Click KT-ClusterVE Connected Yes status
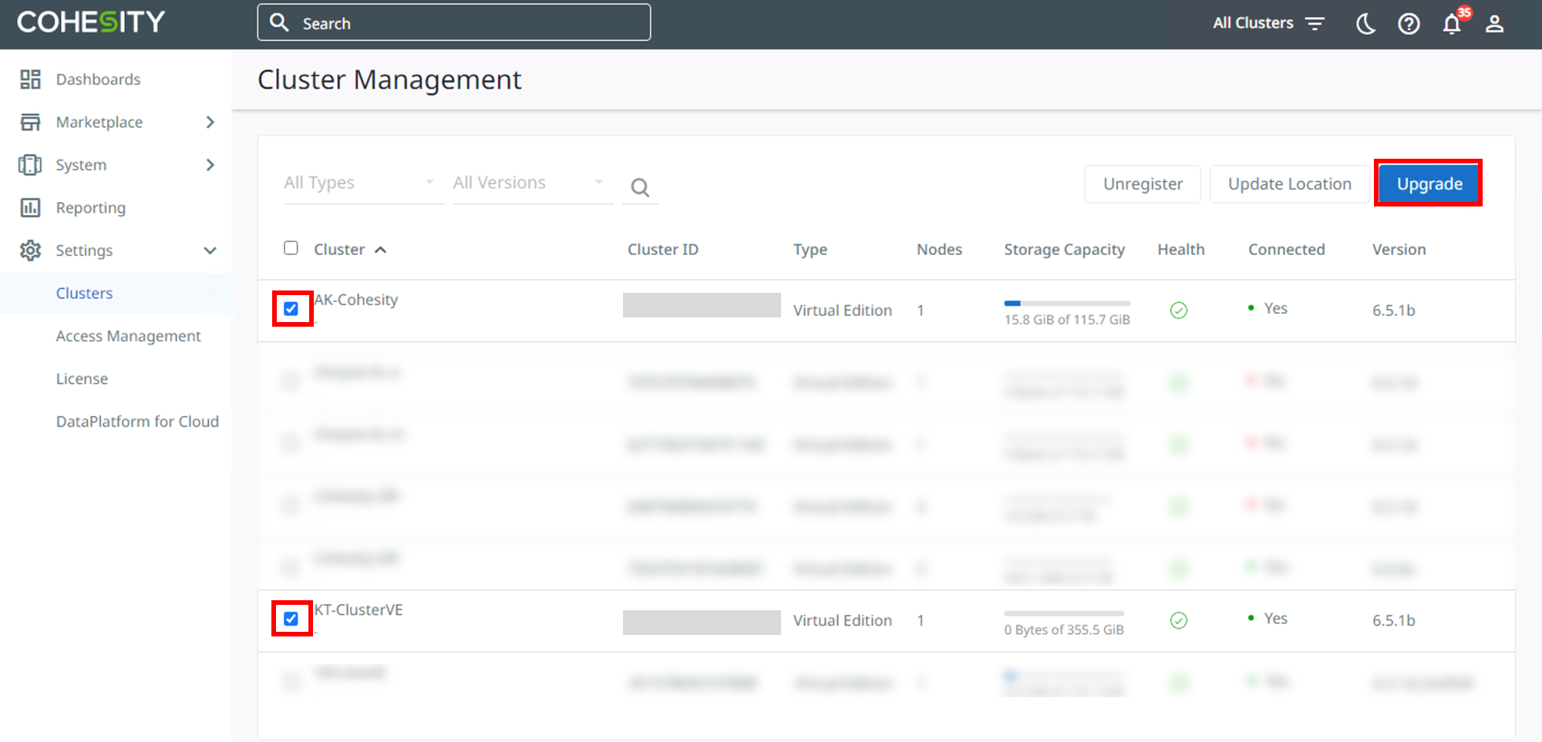Image resolution: width=1542 pixels, height=742 pixels. [1268, 618]
